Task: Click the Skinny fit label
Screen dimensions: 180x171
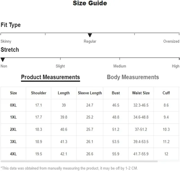Action: tap(6, 41)
